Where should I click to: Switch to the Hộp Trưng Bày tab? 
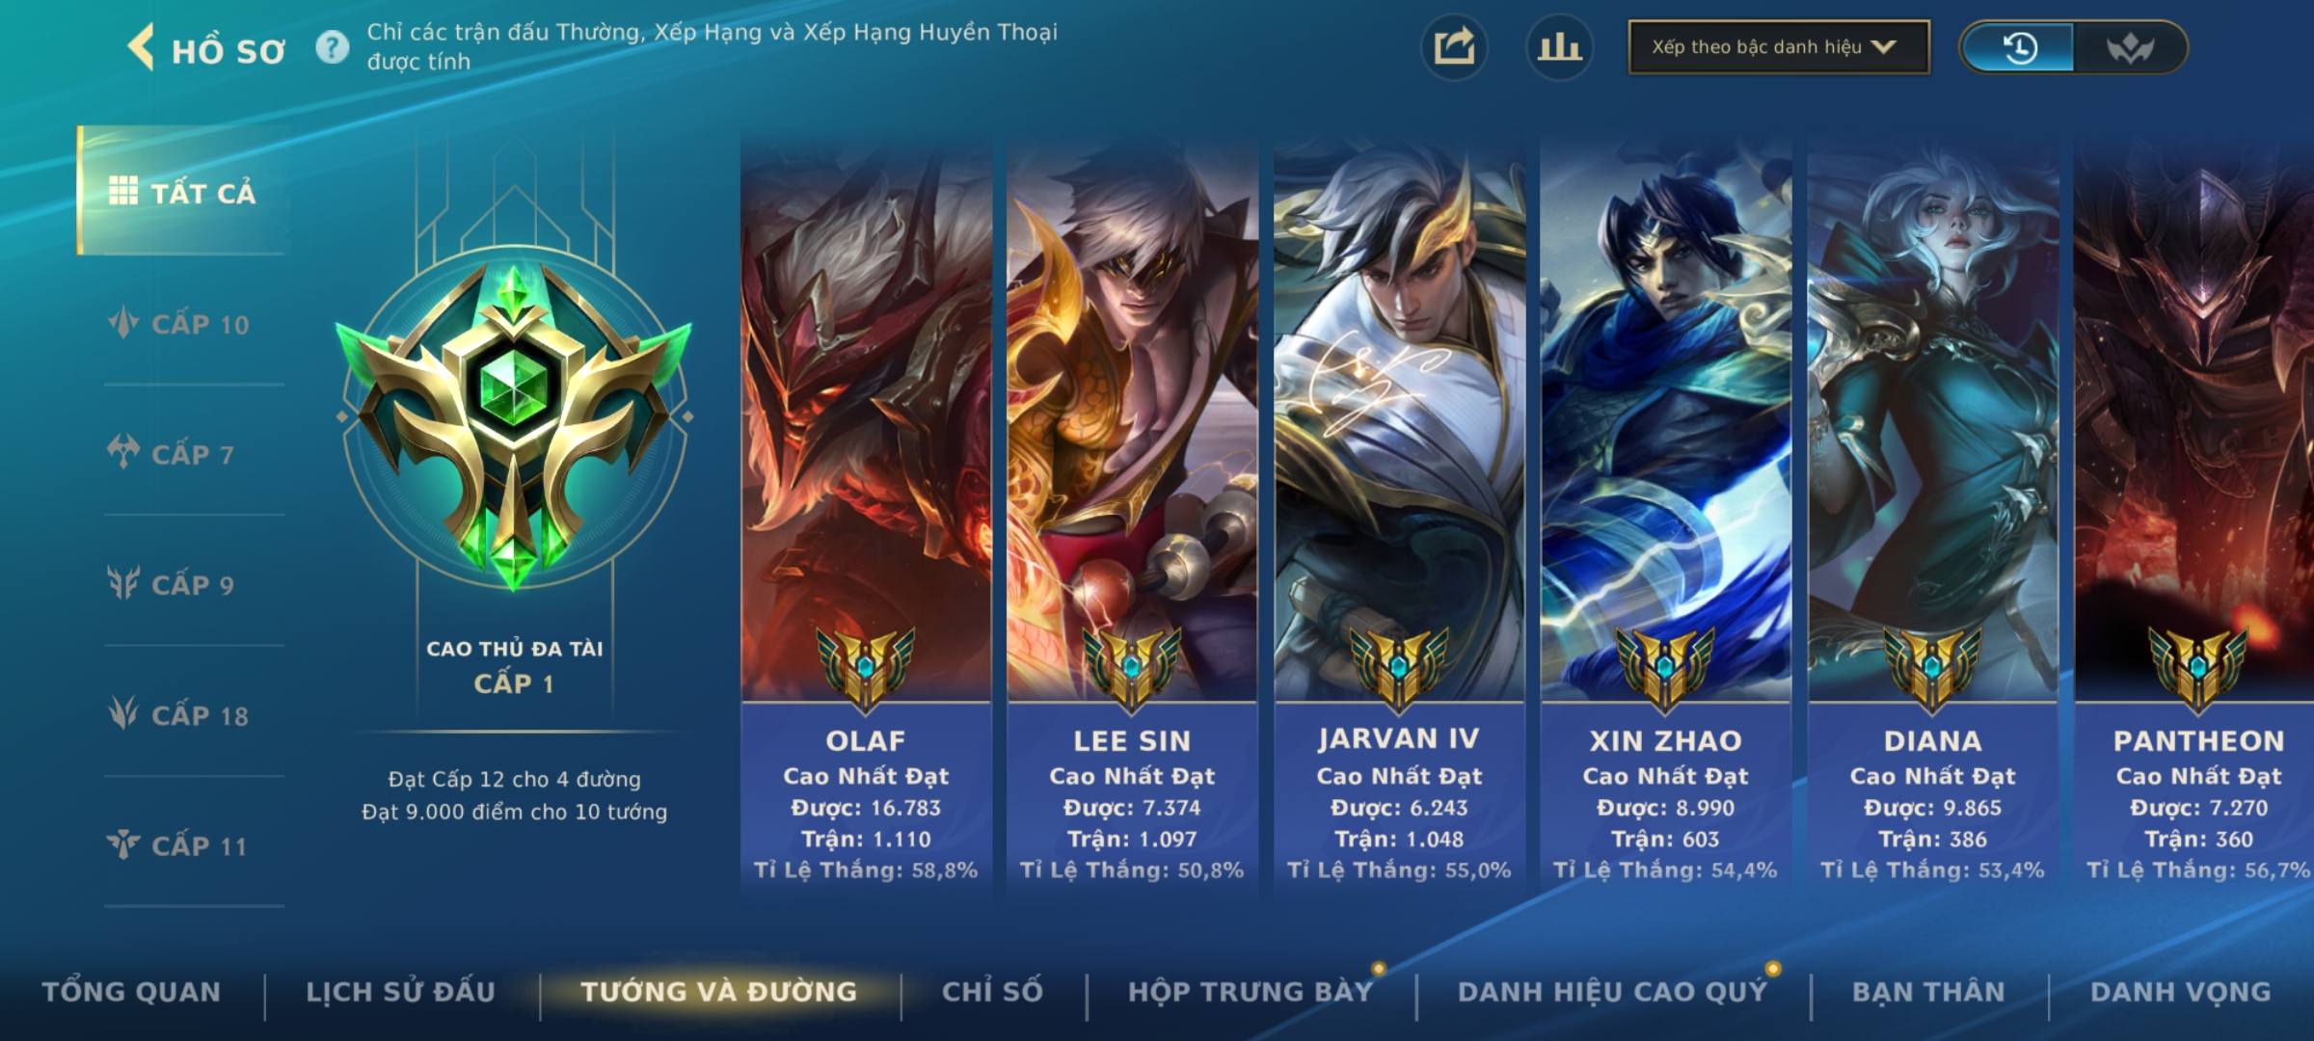(1251, 991)
